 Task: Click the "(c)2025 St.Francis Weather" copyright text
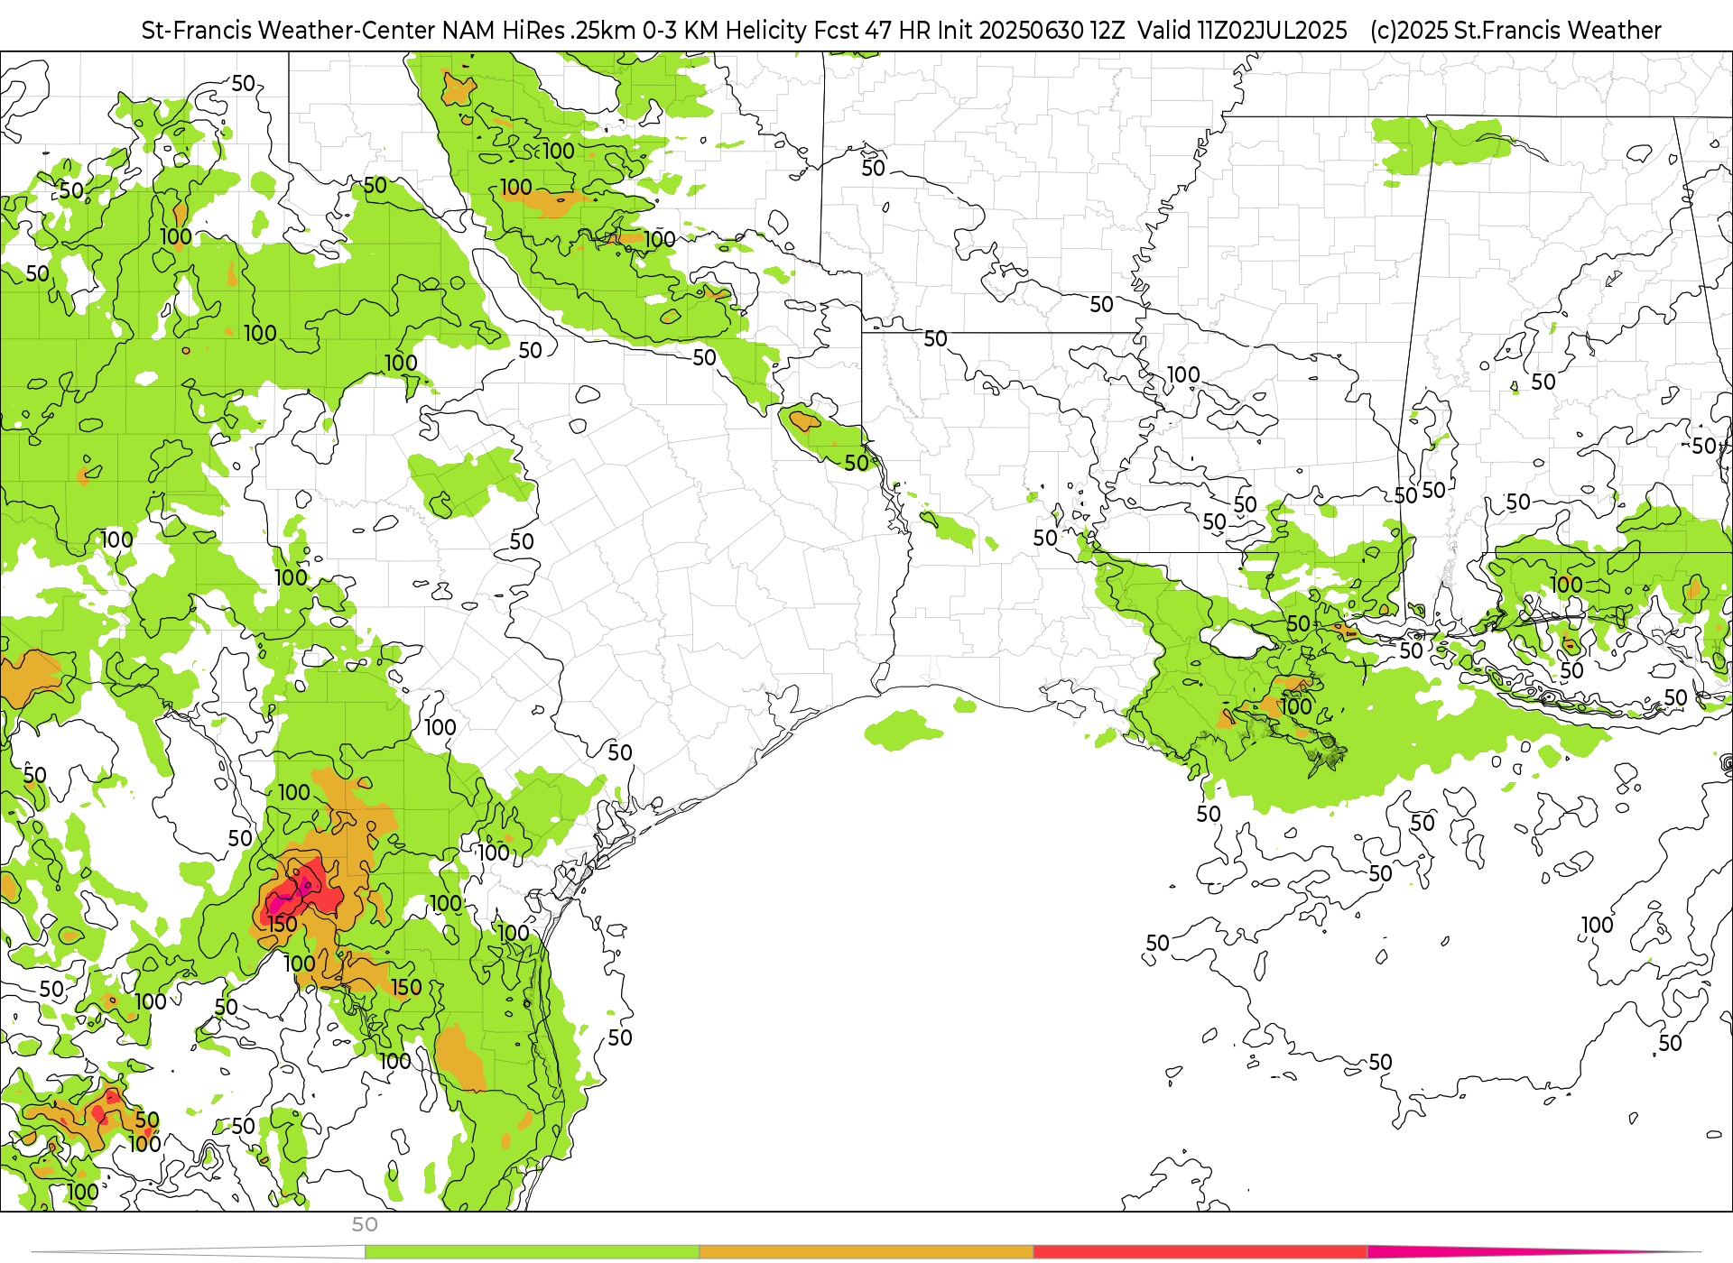coord(1515,31)
